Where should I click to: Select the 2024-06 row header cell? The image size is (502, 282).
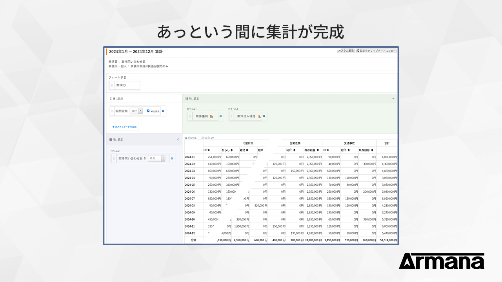(x=190, y=192)
